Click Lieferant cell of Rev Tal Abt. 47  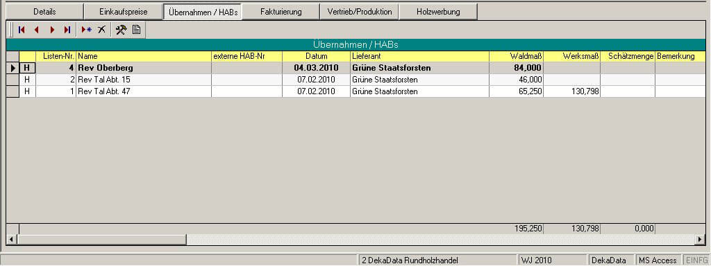(x=419, y=91)
